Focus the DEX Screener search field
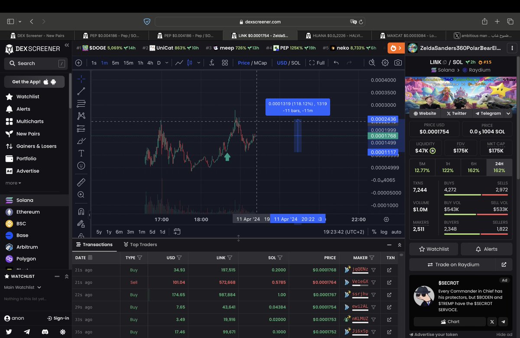Image resolution: width=520 pixels, height=338 pixels. pyautogui.click(x=36, y=63)
